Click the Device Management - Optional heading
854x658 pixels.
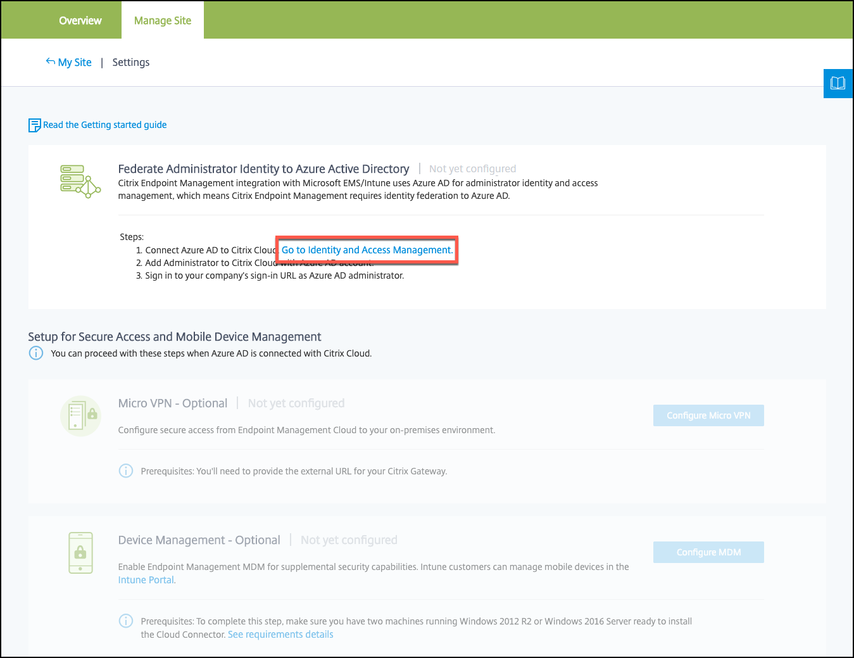click(x=199, y=540)
